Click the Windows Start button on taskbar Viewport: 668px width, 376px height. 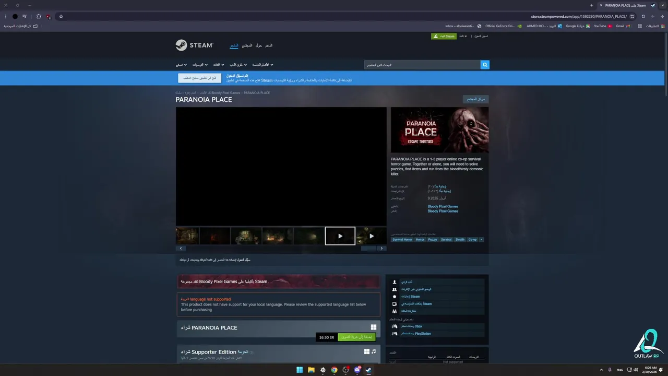coord(300,370)
